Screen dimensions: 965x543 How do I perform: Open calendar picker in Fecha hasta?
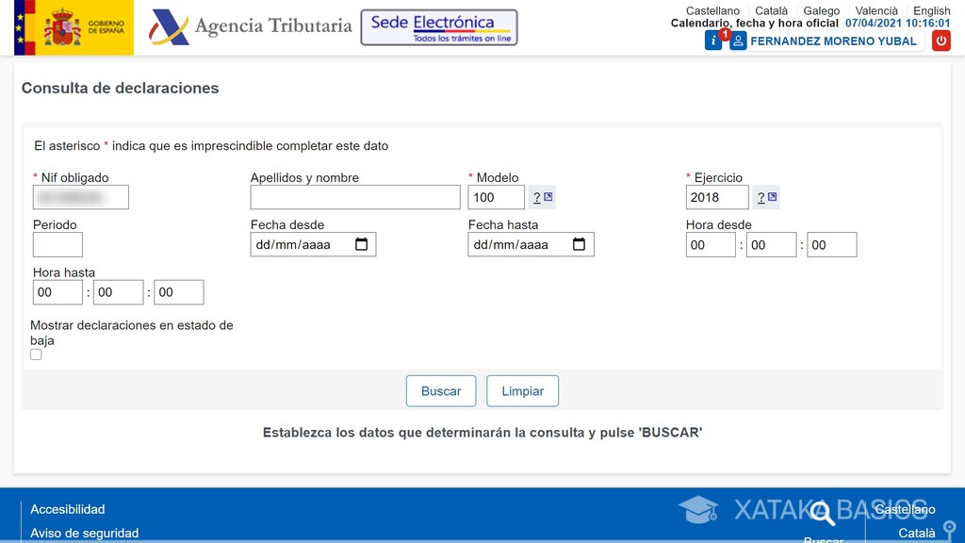pyautogui.click(x=580, y=244)
